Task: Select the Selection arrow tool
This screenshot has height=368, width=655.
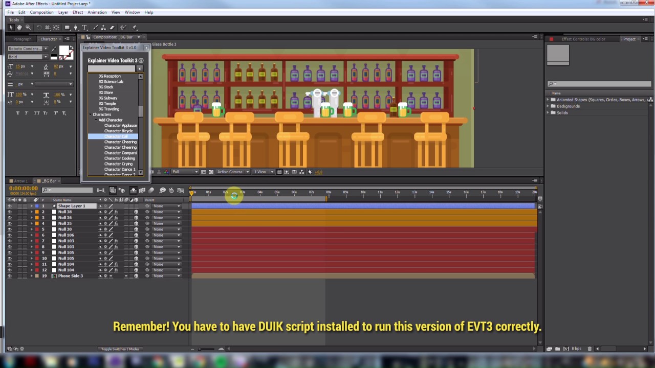Action: click(11, 28)
